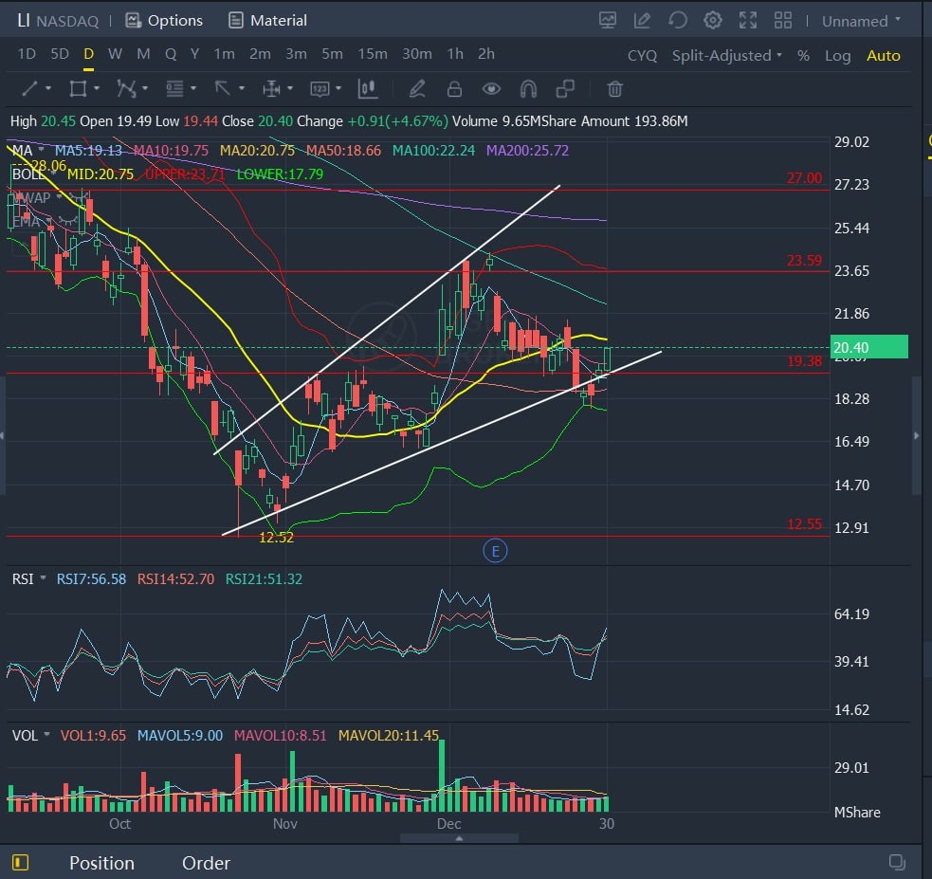Image resolution: width=932 pixels, height=879 pixels.
Task: Open the Options page
Action: point(164,20)
